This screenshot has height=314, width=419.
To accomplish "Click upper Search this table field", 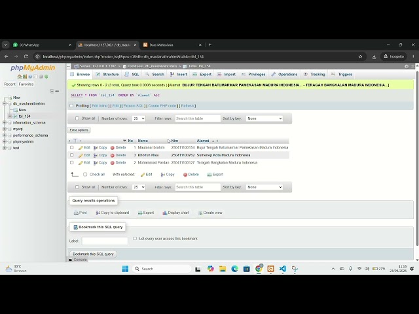I will coord(198,118).
